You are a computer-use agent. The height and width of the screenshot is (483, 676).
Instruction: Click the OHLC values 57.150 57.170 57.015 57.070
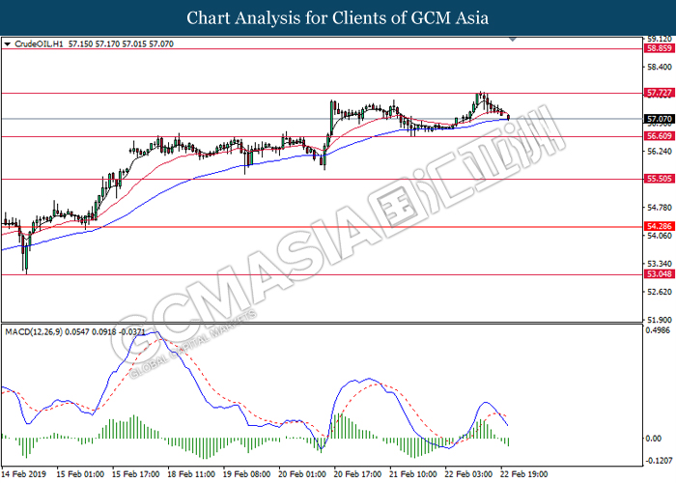pos(121,44)
